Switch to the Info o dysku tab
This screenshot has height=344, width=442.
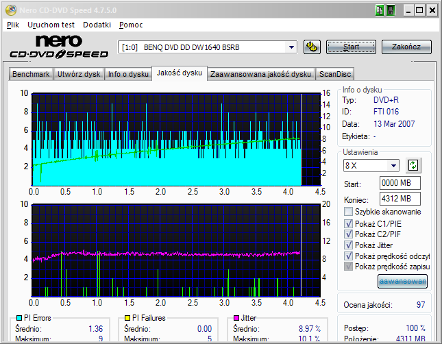pyautogui.click(x=128, y=74)
